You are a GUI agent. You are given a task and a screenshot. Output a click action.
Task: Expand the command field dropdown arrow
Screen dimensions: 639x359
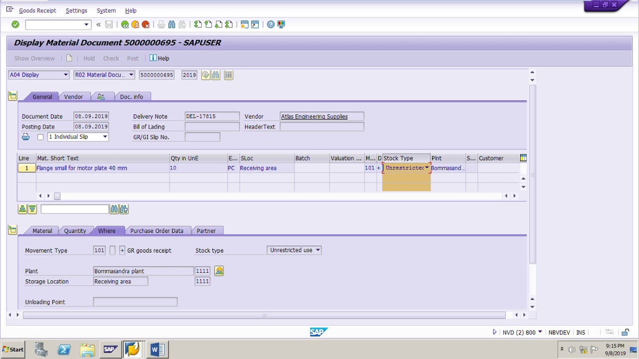tap(86, 24)
